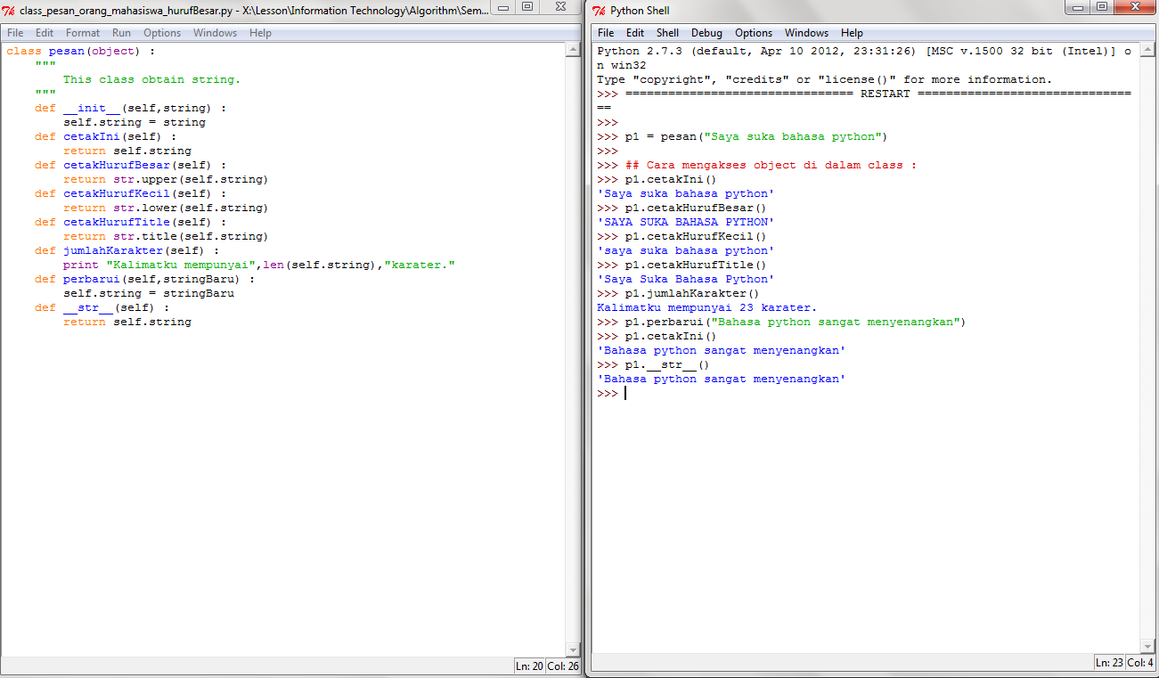
Task: Click the 'Saya Suka Bahasa Python' title-case output
Action: click(685, 279)
